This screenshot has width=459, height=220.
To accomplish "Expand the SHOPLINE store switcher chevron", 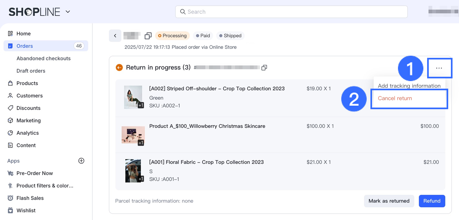I will click(68, 12).
